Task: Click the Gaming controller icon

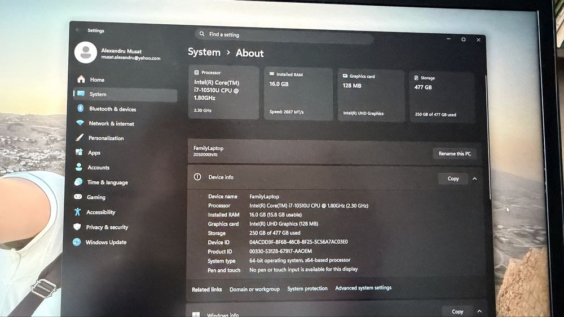Action: pos(78,197)
